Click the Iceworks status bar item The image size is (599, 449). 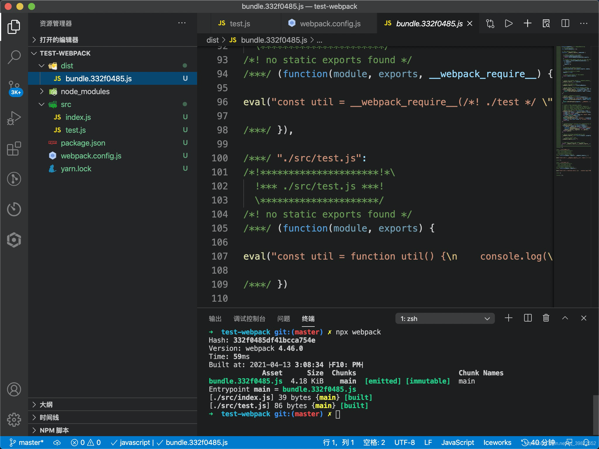[497, 443]
